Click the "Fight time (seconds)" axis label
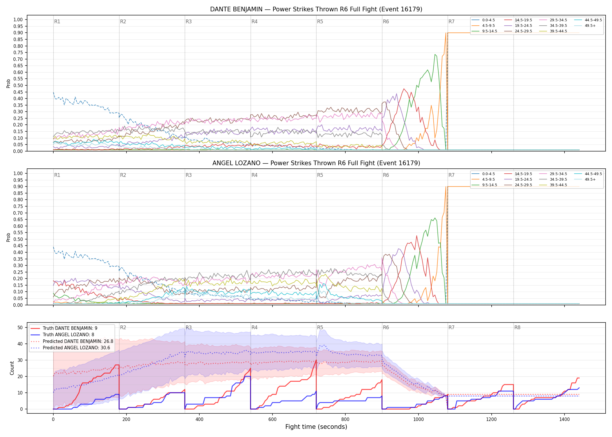The height and width of the screenshot is (437, 612). [x=316, y=427]
